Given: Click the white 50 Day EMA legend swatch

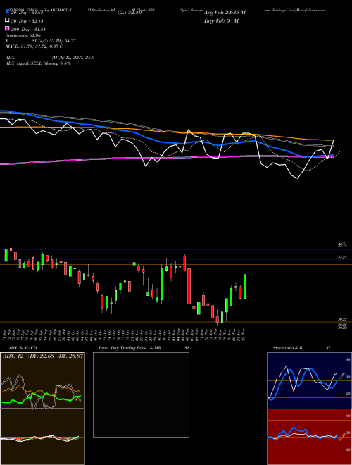Looking at the screenshot, I should 7,20.
